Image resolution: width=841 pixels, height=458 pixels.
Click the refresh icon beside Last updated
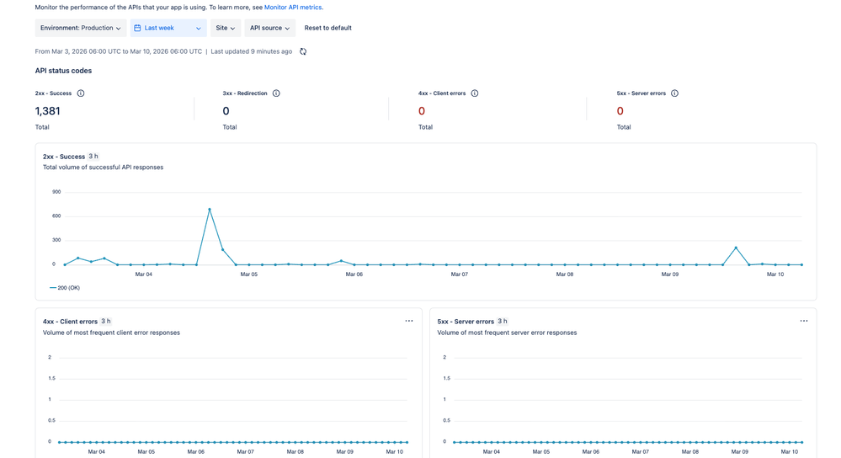(x=303, y=51)
